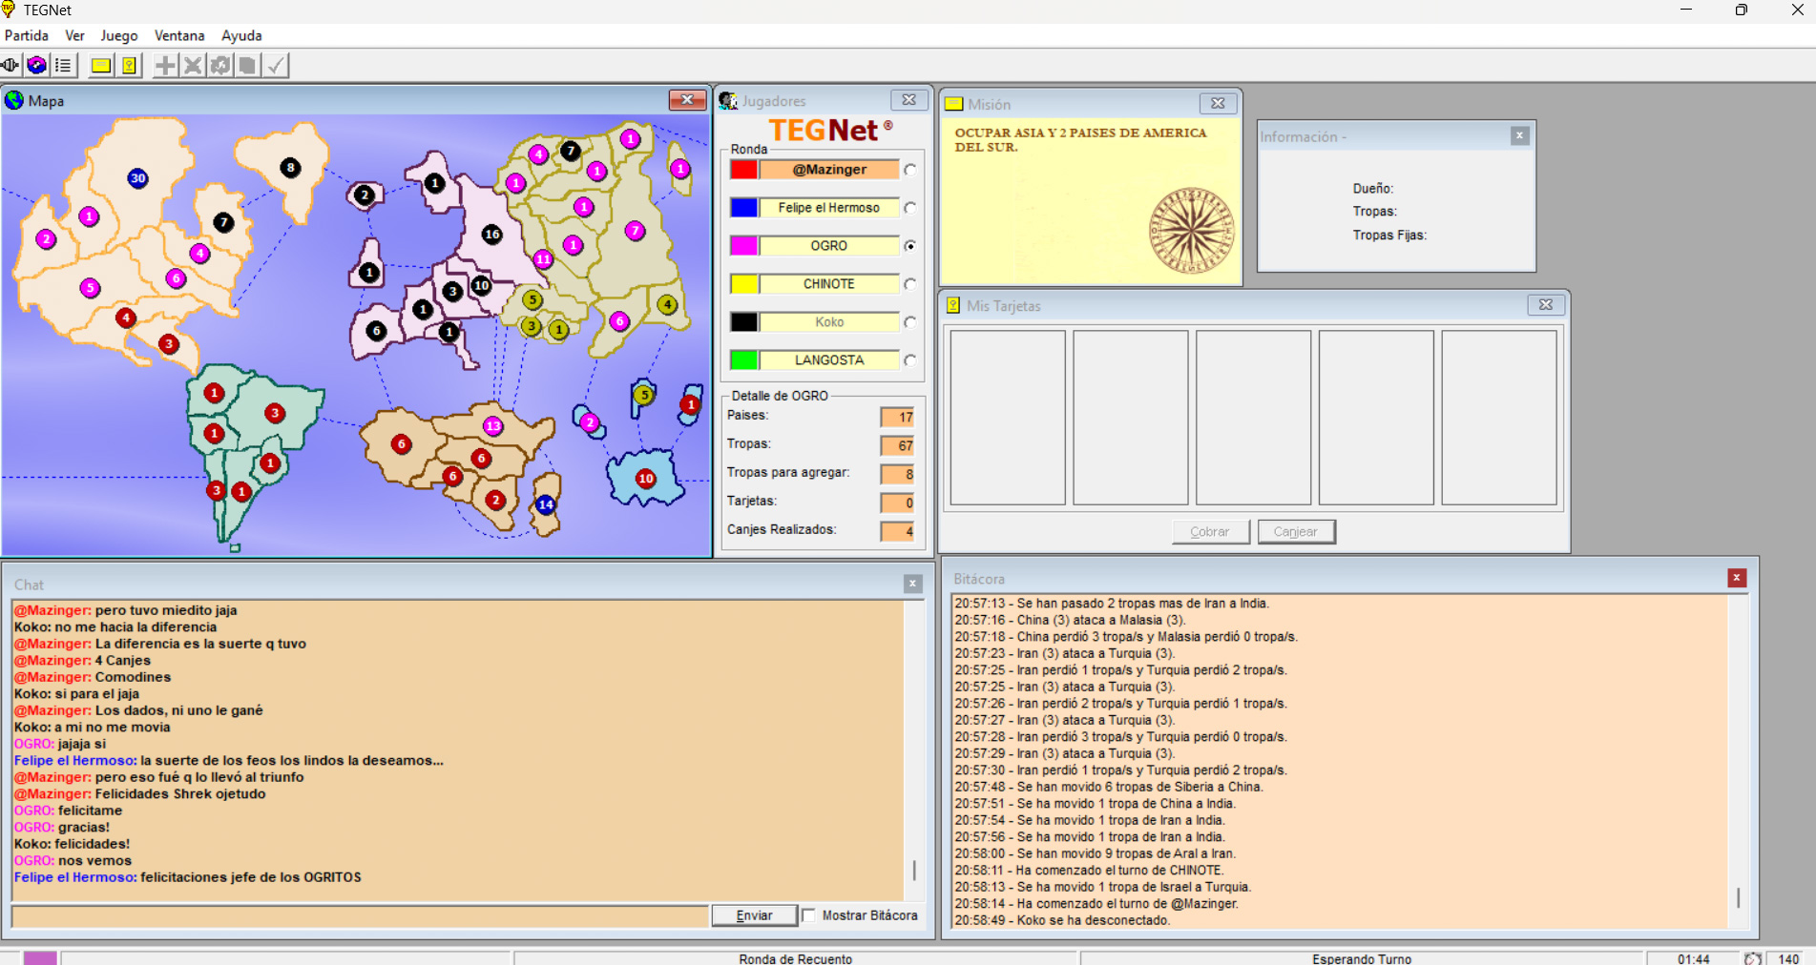Image resolution: width=1816 pixels, height=965 pixels.
Task: Click the Canjear button under Mis Tarjetas
Action: (x=1296, y=532)
